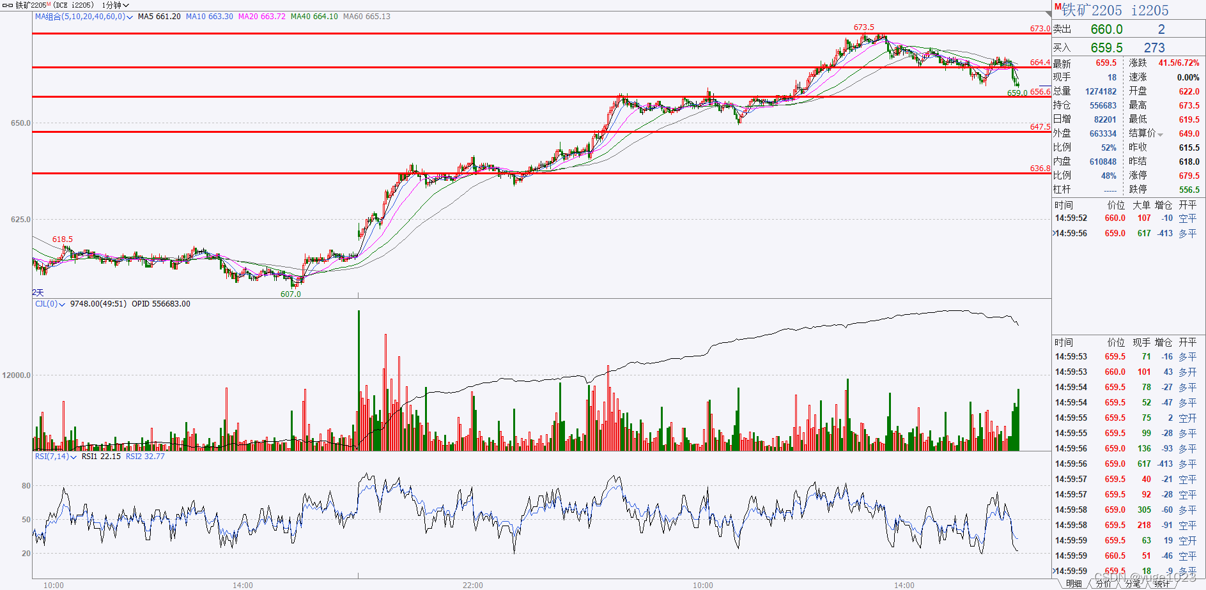Click the 673.5 high price marker on chart
The width and height of the screenshot is (1206, 590).
pyautogui.click(x=864, y=27)
